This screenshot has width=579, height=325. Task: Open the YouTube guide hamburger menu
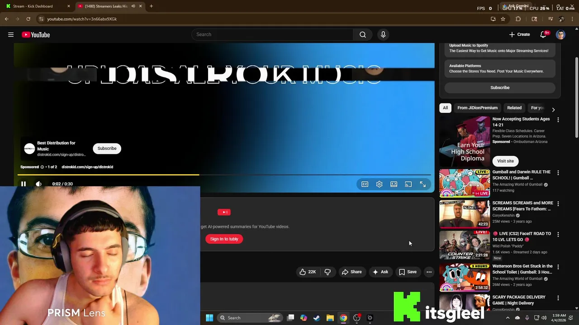[11, 35]
